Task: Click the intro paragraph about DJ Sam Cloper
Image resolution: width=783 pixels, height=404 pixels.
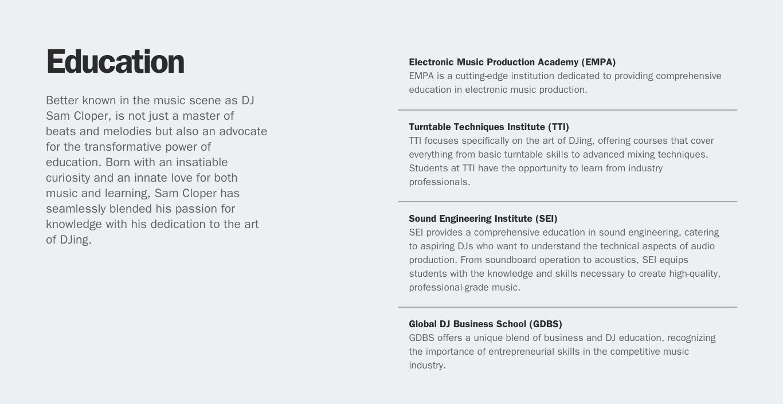Action: [x=156, y=170]
